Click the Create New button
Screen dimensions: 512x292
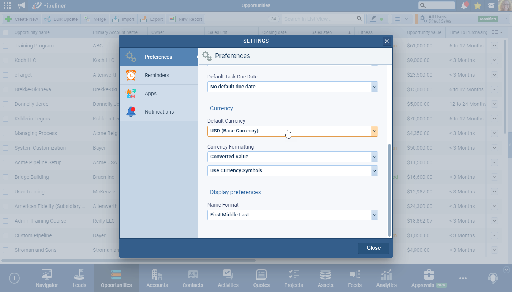[x=22, y=19]
